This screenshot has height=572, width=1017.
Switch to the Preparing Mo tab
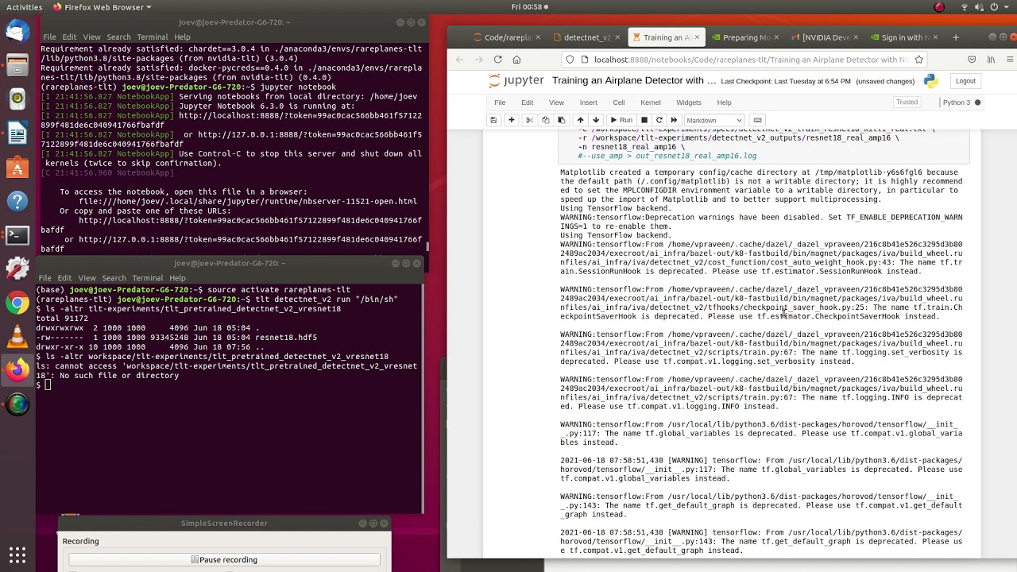pyautogui.click(x=745, y=37)
